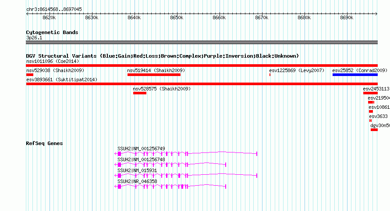
Task: Click the esv3893661 (Suktitipat2014) label
Action: click(62, 80)
